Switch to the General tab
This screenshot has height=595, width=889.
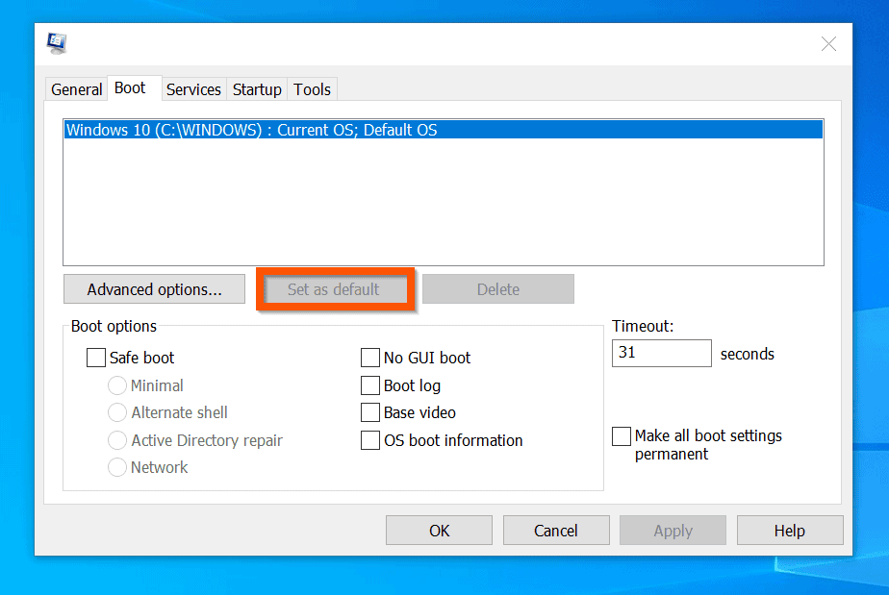click(76, 89)
